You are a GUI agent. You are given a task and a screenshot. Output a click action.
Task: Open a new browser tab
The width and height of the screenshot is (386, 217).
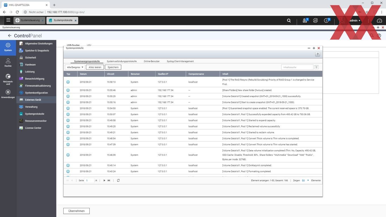[54, 5]
